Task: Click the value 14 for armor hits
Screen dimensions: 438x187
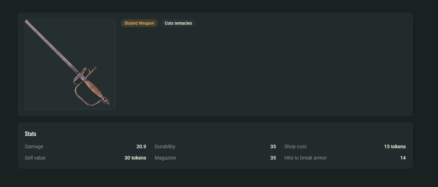Action: (x=403, y=158)
